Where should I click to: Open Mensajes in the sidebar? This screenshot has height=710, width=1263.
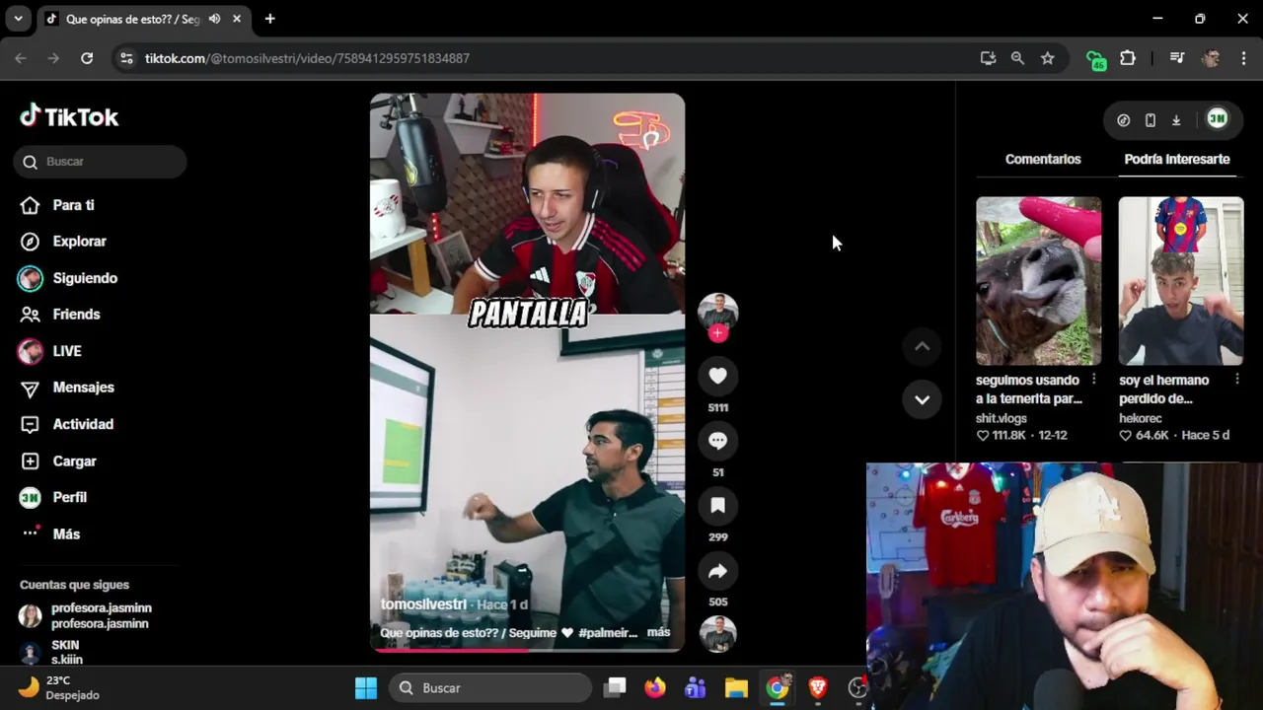pyautogui.click(x=67, y=388)
